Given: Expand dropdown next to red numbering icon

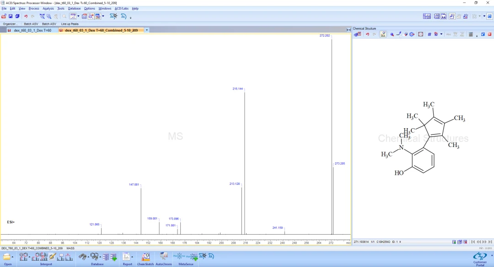Looking at the screenshot, I should pyautogui.click(x=441, y=34).
